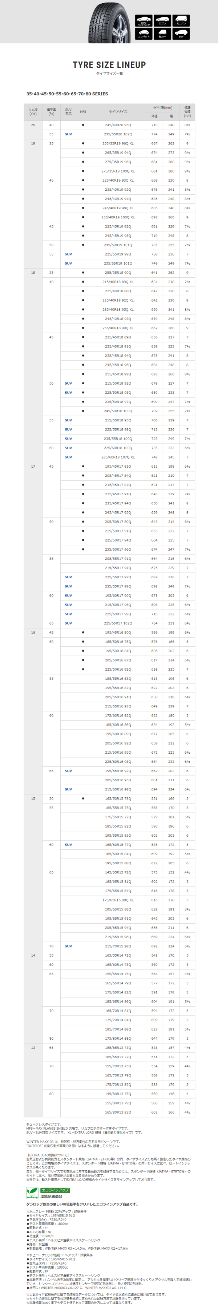Screen dimensions: 218x1309
Task: Click the green エコラインアップ badge label
Action: 55,1190
